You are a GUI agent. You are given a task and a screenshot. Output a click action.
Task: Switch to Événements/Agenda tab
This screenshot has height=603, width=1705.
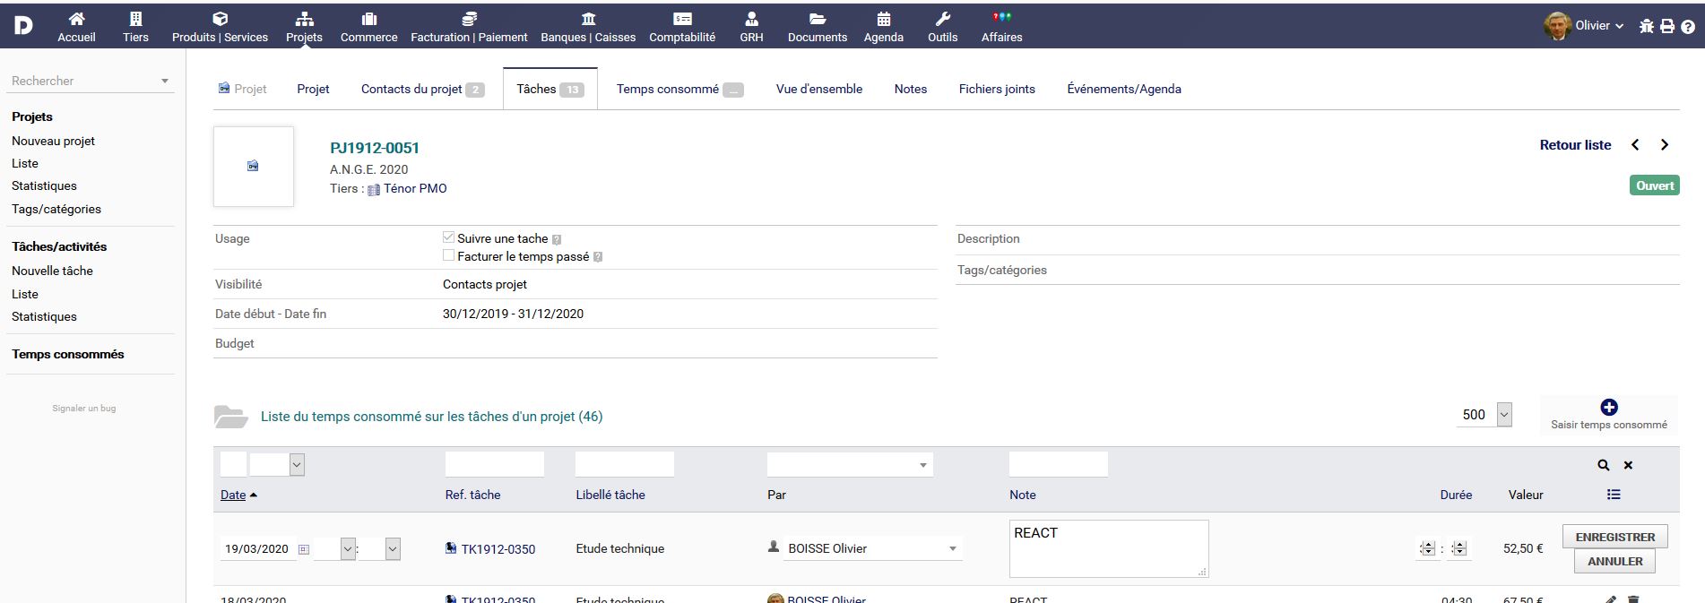click(x=1124, y=89)
